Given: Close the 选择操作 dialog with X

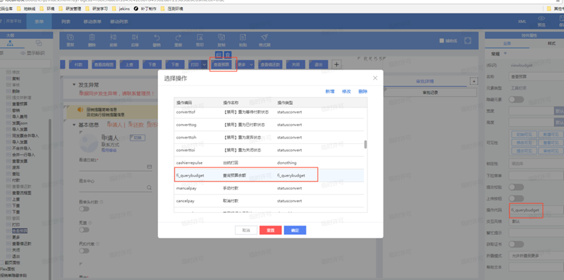Looking at the screenshot, I should (374, 78).
